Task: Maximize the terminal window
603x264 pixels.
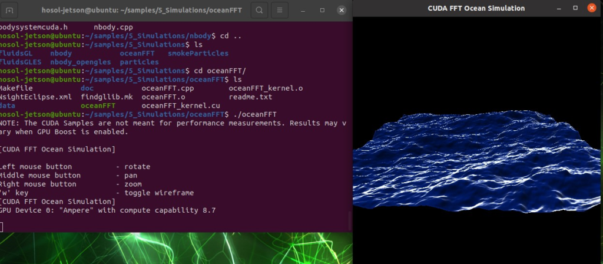Action: point(322,11)
